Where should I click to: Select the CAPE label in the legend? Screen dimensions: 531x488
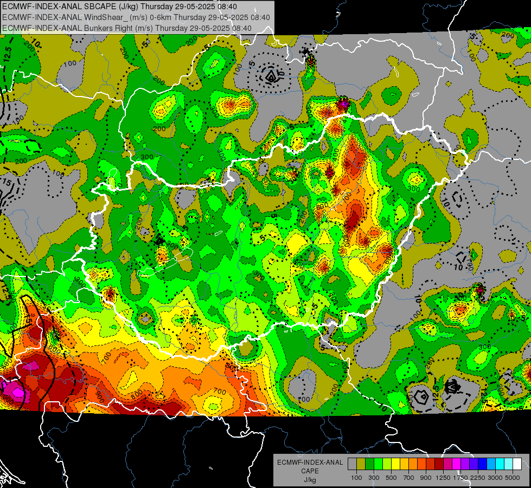[x=310, y=471]
